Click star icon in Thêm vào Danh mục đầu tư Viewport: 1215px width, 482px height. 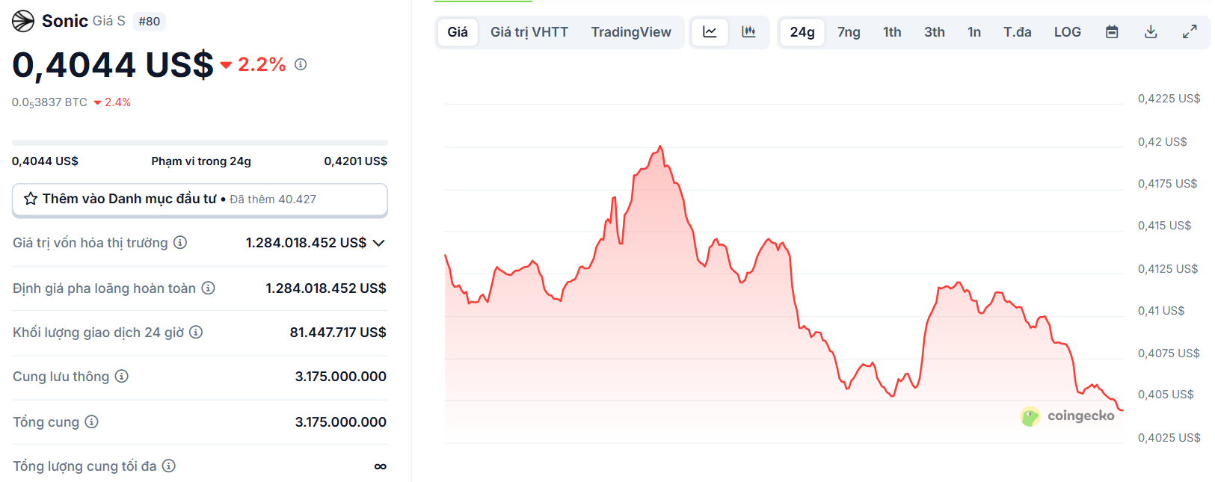tap(31, 199)
